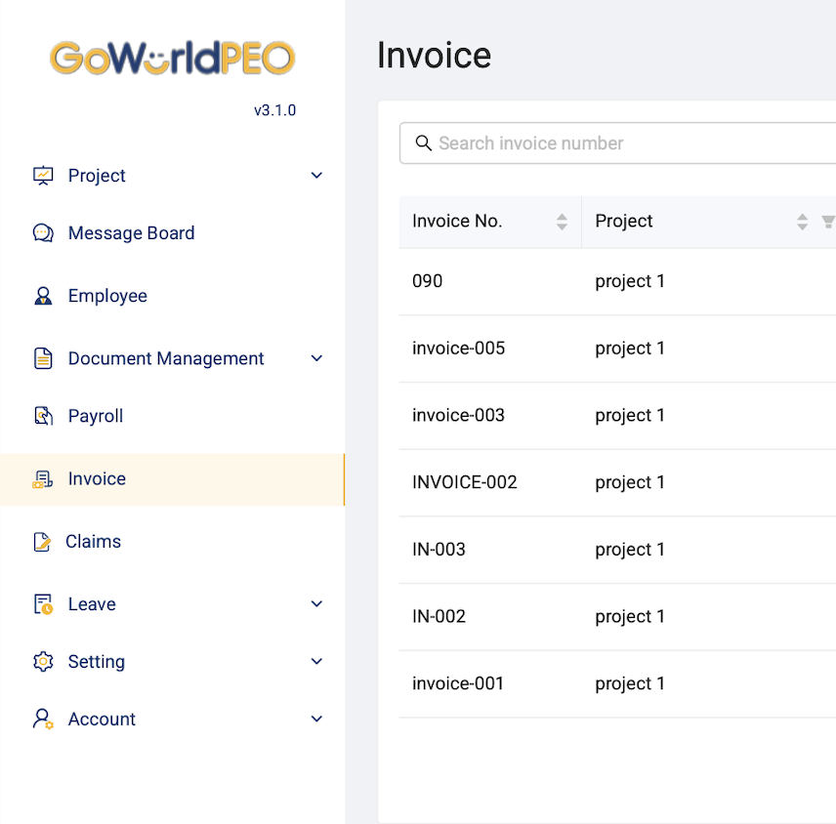Expand the Document Management submenu chevron

pos(316,358)
